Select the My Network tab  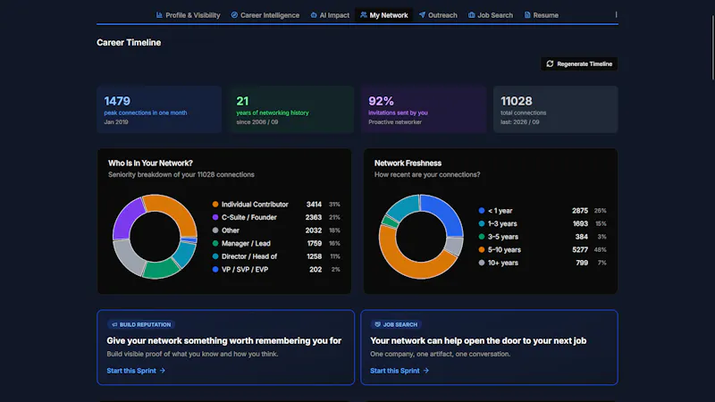tap(384, 15)
